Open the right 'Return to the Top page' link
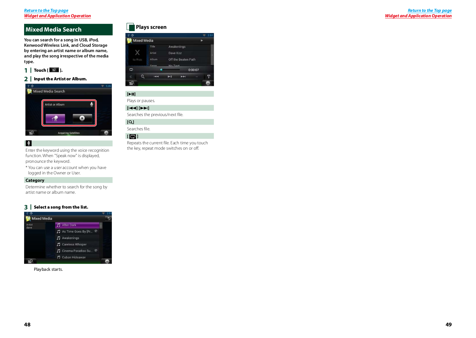The width and height of the screenshot is (476, 338). click(x=430, y=10)
